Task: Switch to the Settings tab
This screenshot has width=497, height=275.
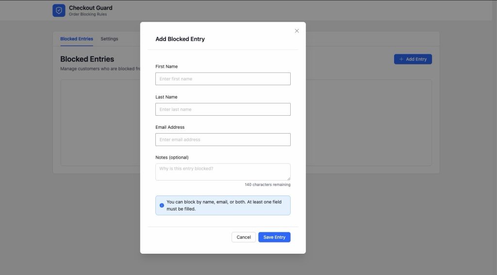Action: point(109,39)
